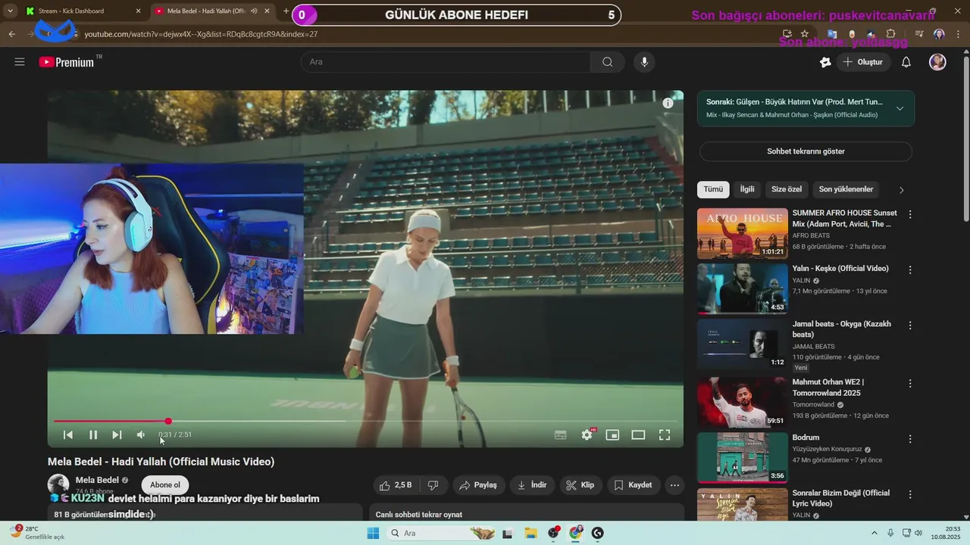Open the YouTube notifications bell
Image resolution: width=970 pixels, height=545 pixels.
click(x=906, y=62)
